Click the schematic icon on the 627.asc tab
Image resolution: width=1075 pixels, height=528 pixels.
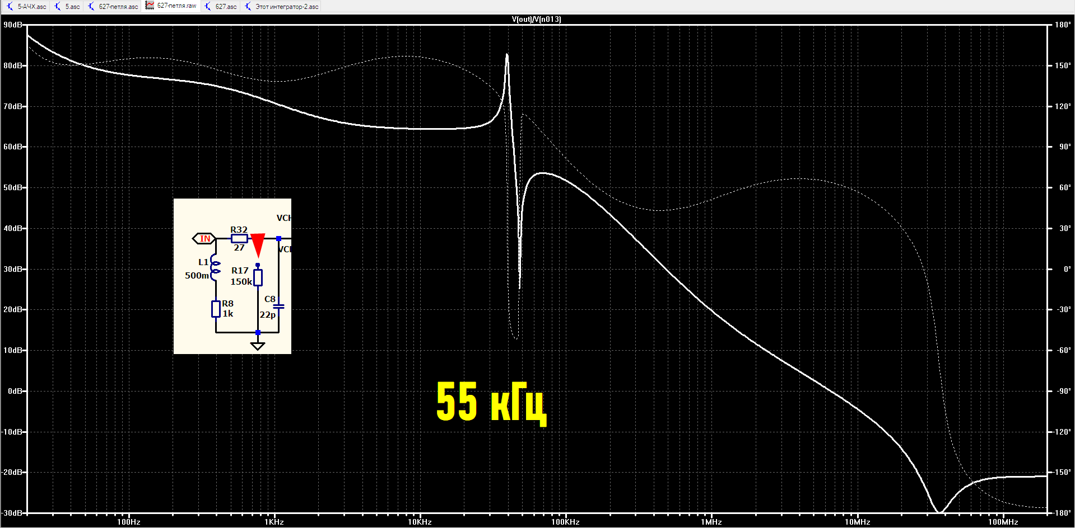(208, 6)
